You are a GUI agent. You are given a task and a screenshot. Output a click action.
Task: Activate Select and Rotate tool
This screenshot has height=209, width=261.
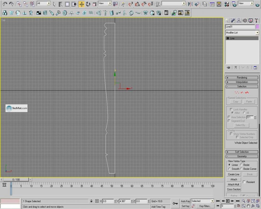[x=88, y=4]
